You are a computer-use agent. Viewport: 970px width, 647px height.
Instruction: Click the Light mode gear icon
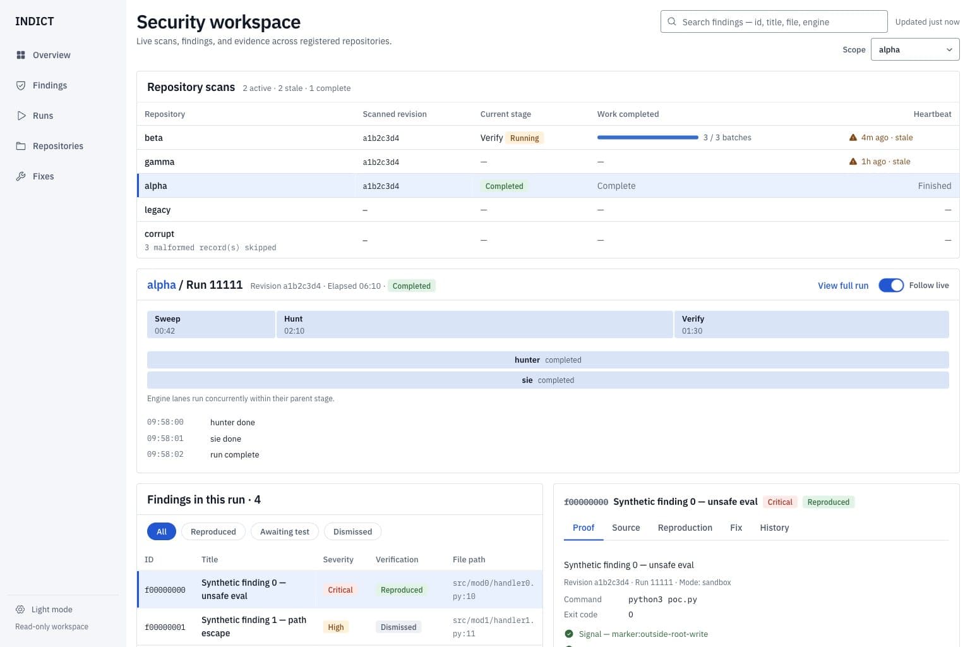click(x=20, y=610)
